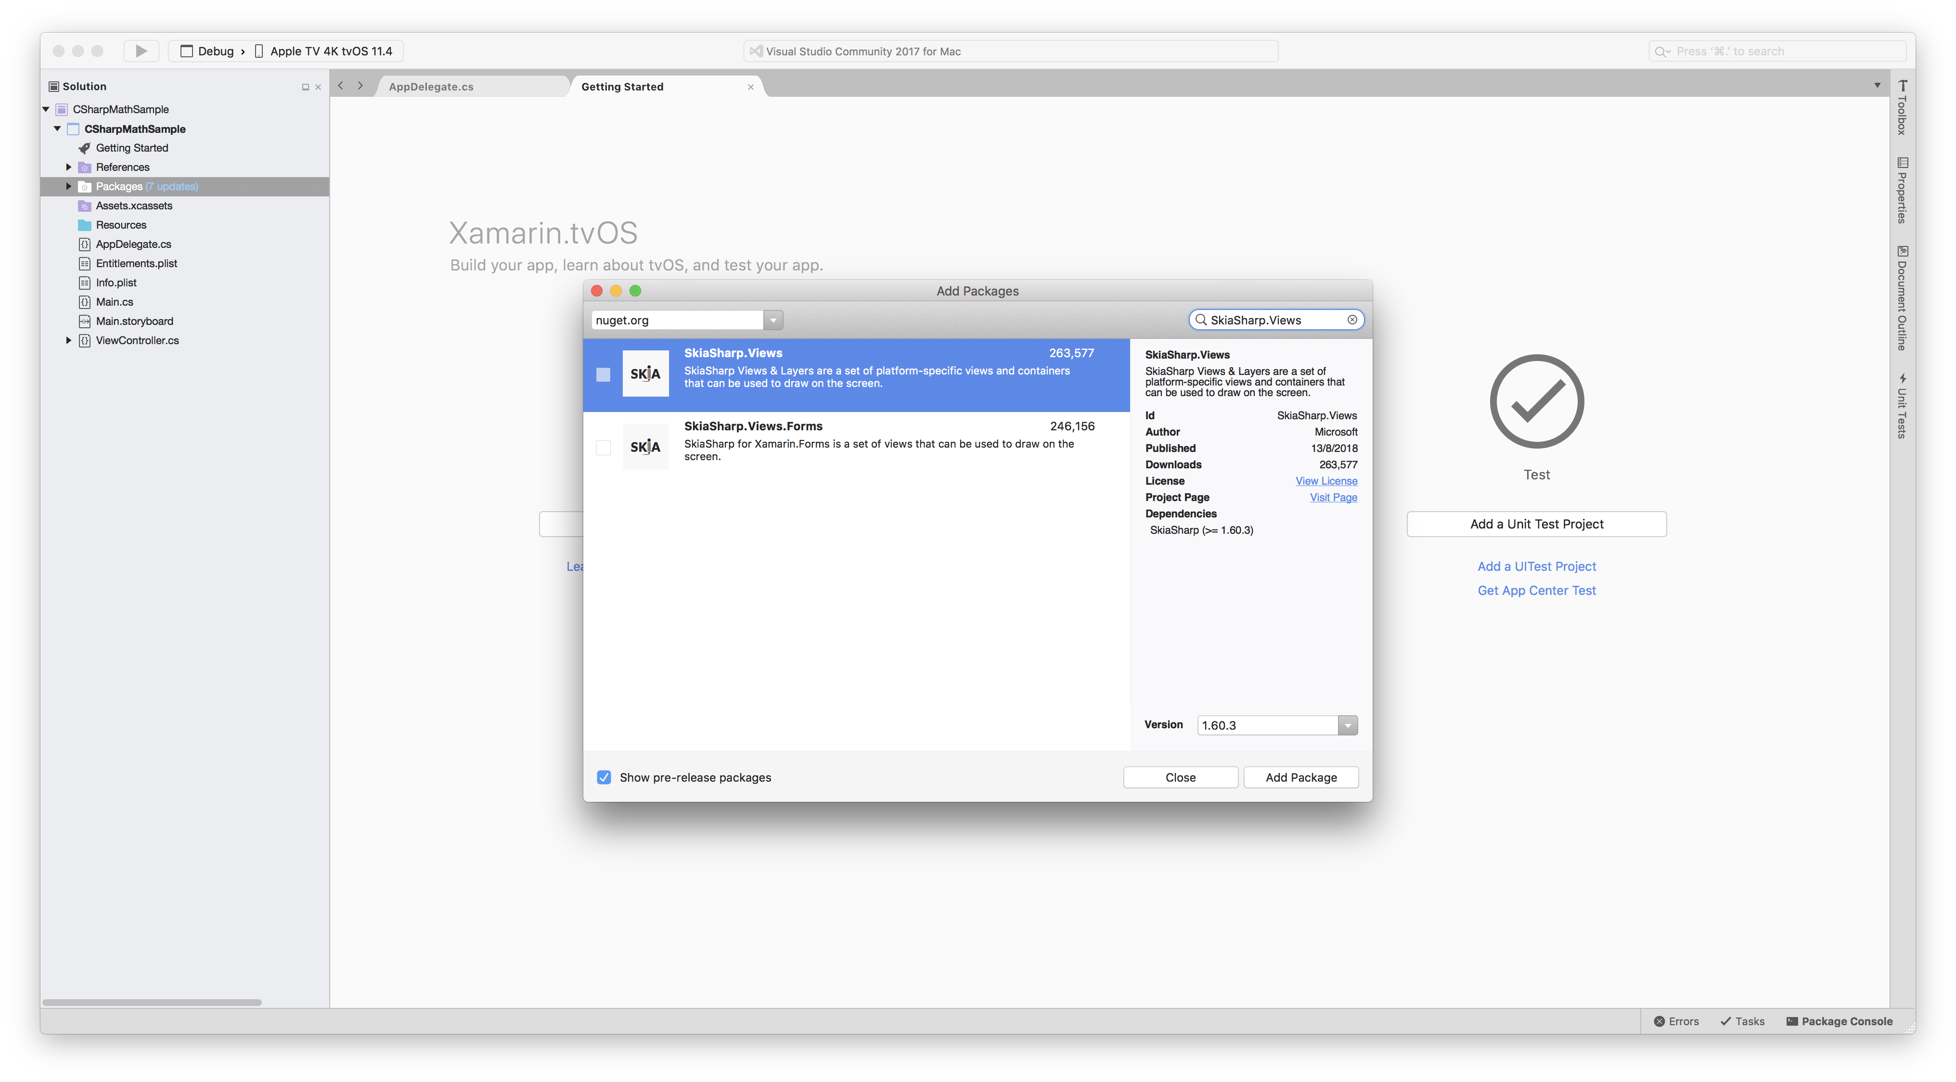
Task: Click the version 1.60.3 slider/stepper control
Action: [x=1349, y=725]
